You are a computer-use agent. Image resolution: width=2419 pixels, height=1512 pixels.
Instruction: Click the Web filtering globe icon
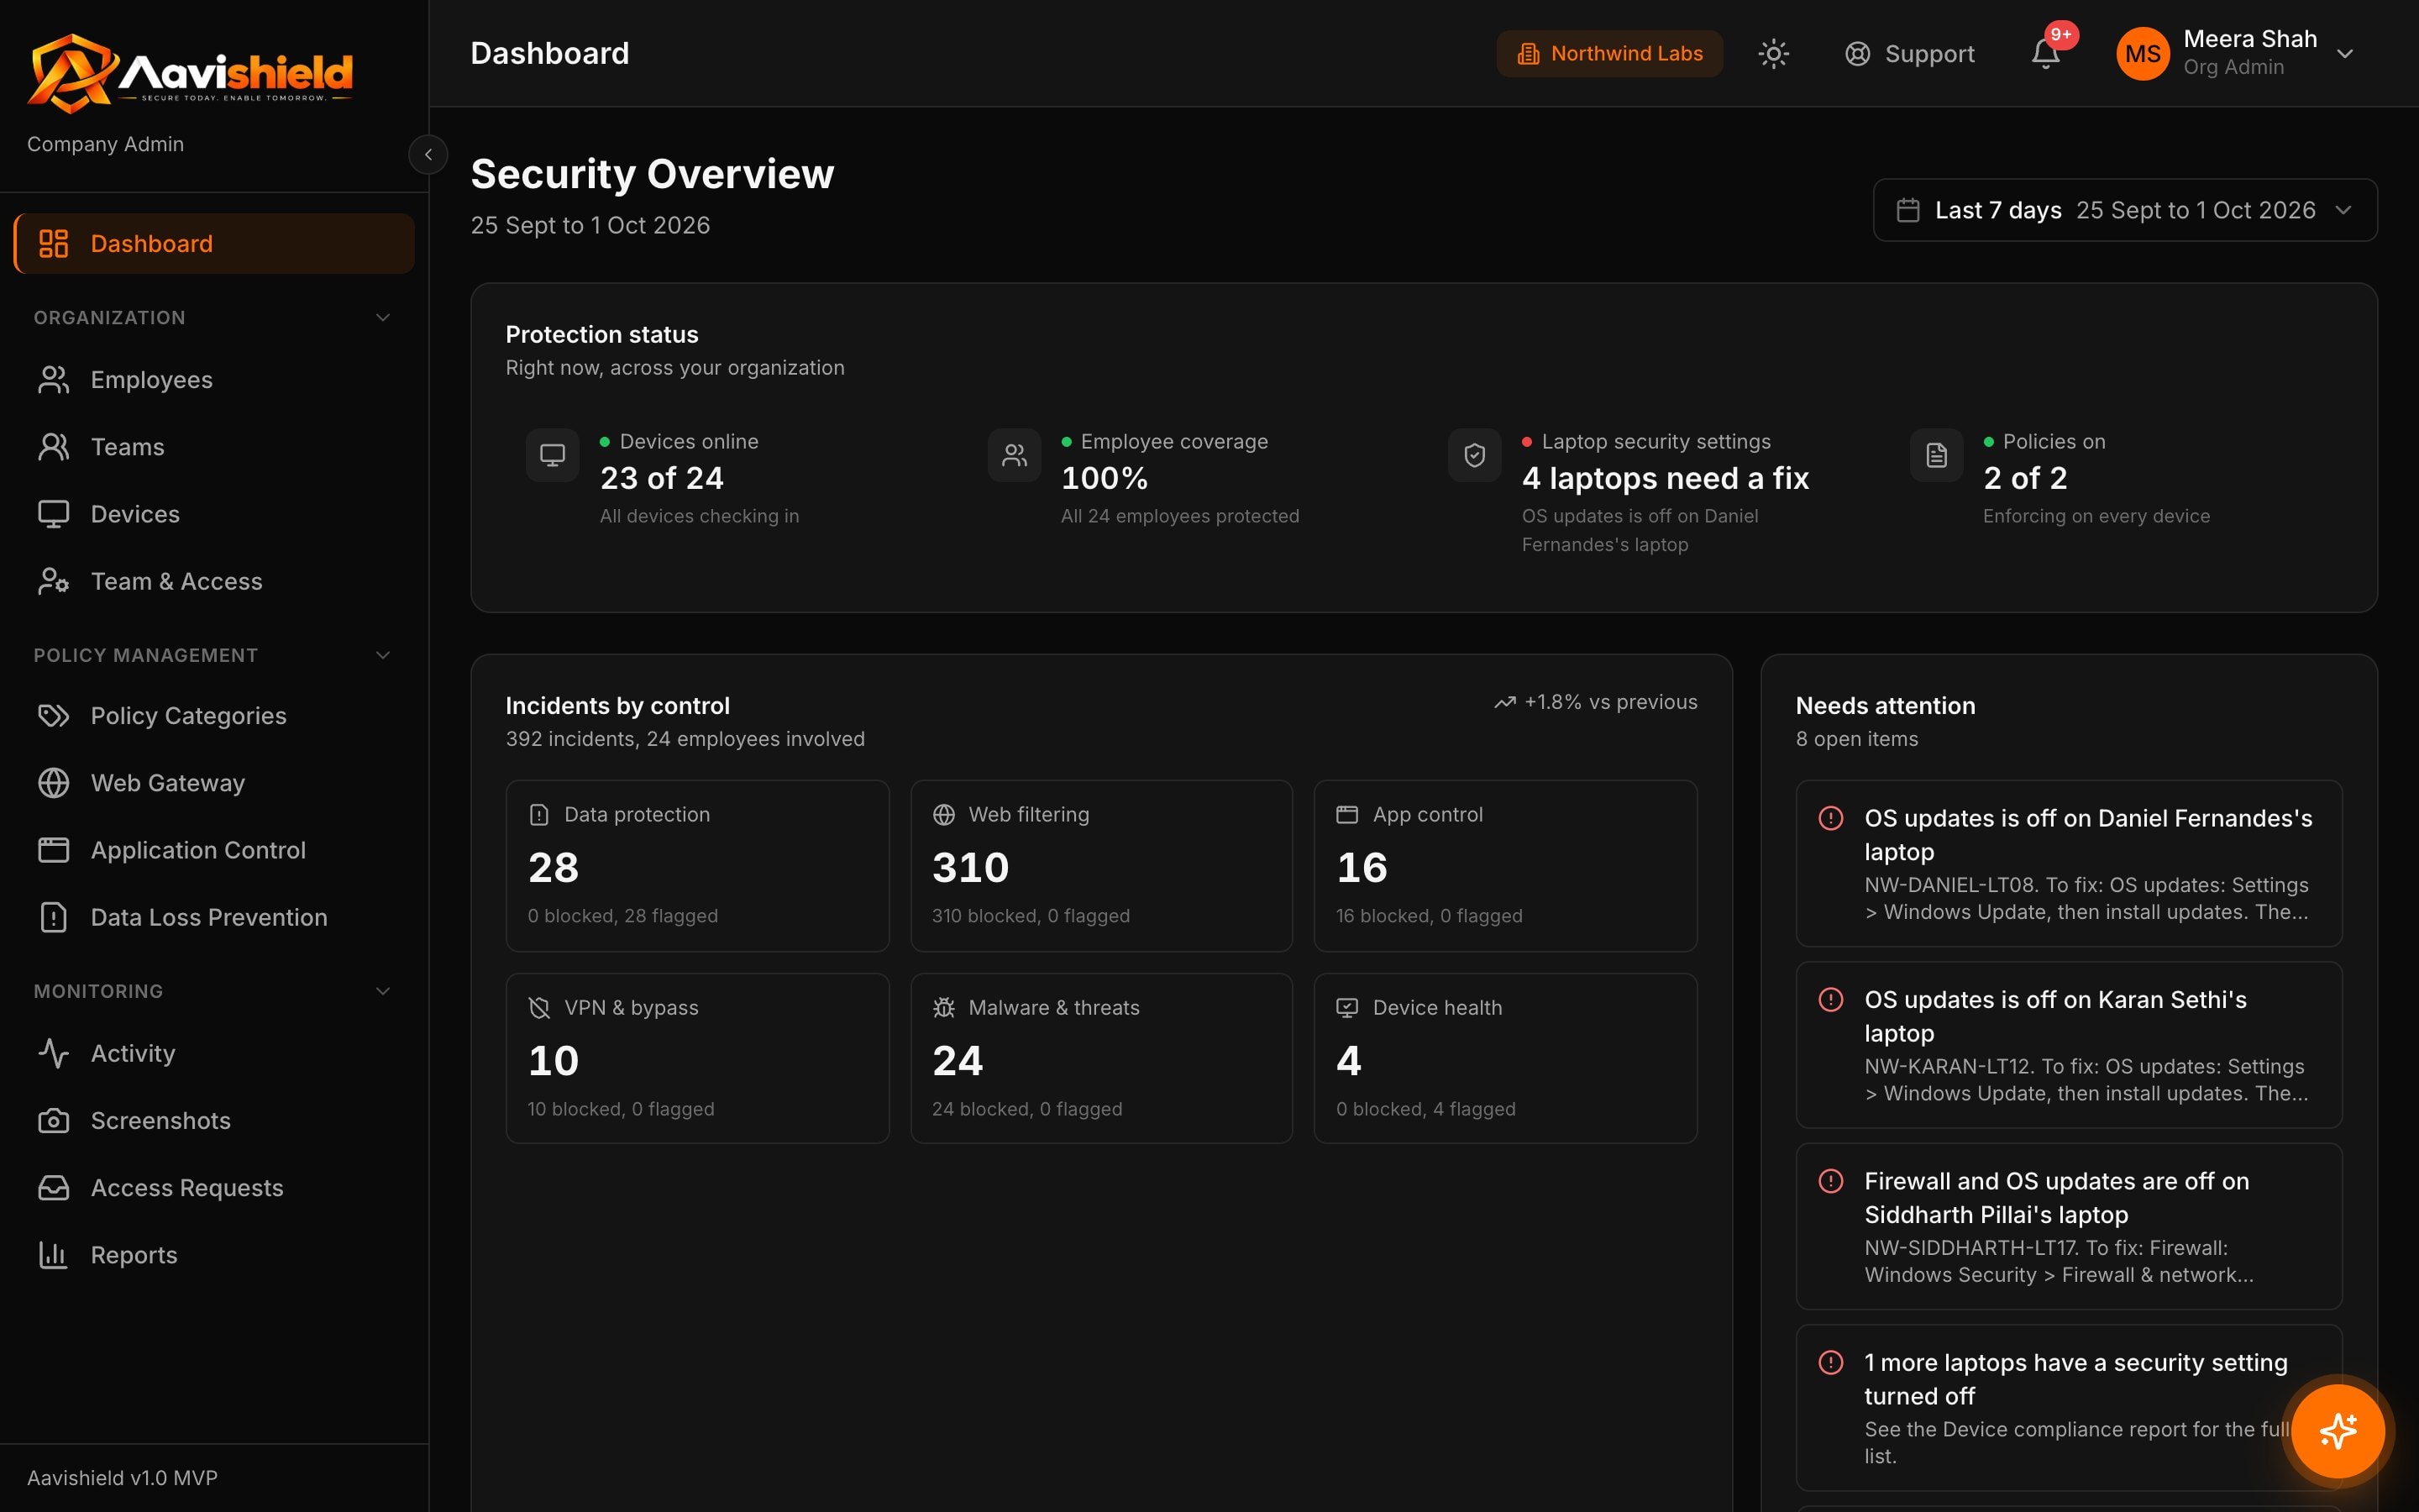click(943, 815)
